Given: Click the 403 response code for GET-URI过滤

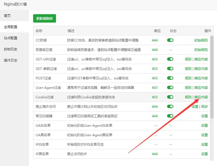Looking at the screenshot, I should pos(155,59).
